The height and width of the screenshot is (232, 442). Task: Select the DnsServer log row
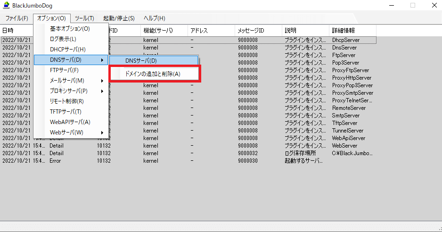(x=188, y=48)
